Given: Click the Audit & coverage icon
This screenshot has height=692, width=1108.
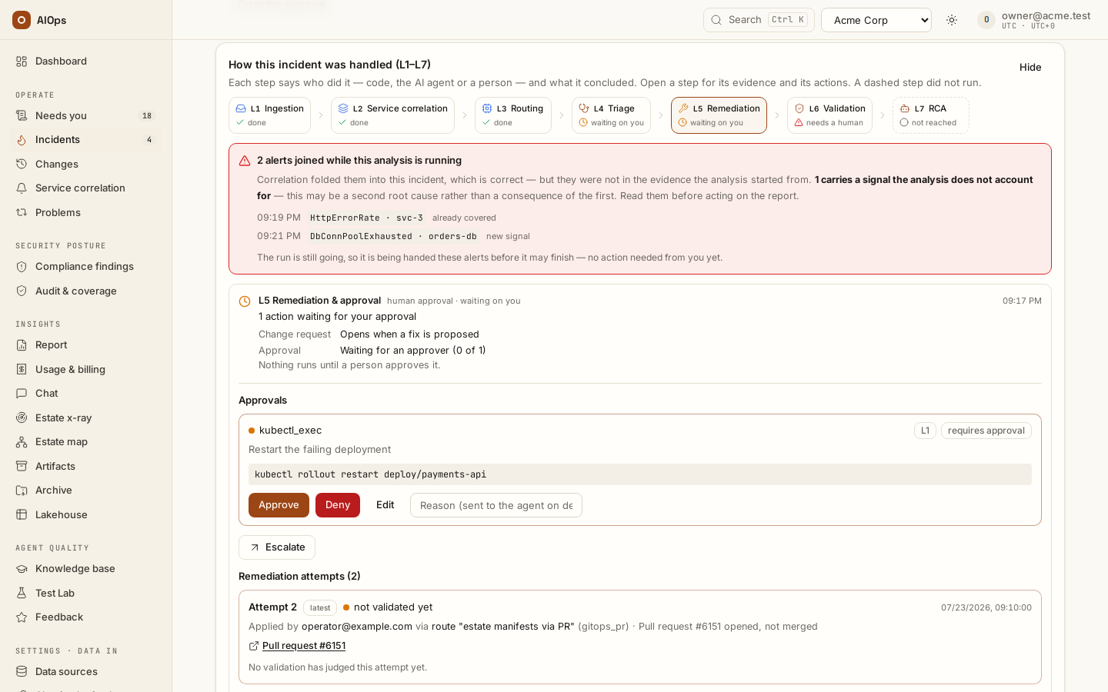Looking at the screenshot, I should pos(22,291).
